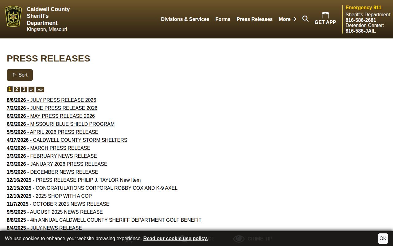
Task: Open 2025 SHOP WITH A COP release
Action: [49, 196]
